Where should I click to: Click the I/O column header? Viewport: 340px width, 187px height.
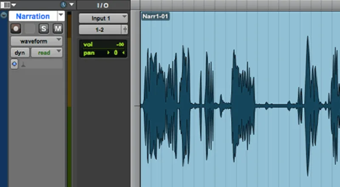coord(103,5)
